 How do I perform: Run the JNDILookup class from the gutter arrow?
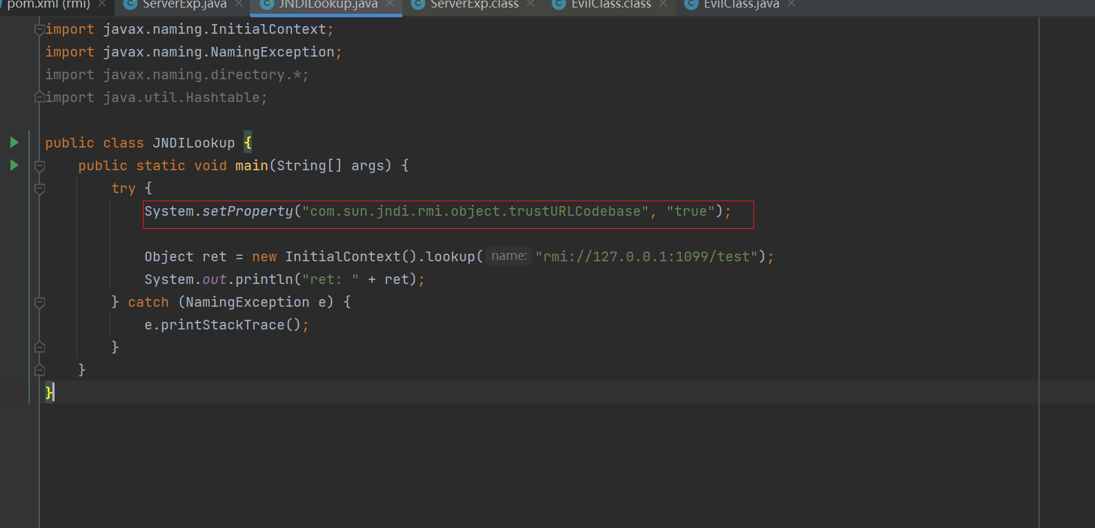(14, 143)
